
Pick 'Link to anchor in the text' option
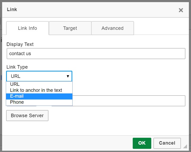click(39, 90)
